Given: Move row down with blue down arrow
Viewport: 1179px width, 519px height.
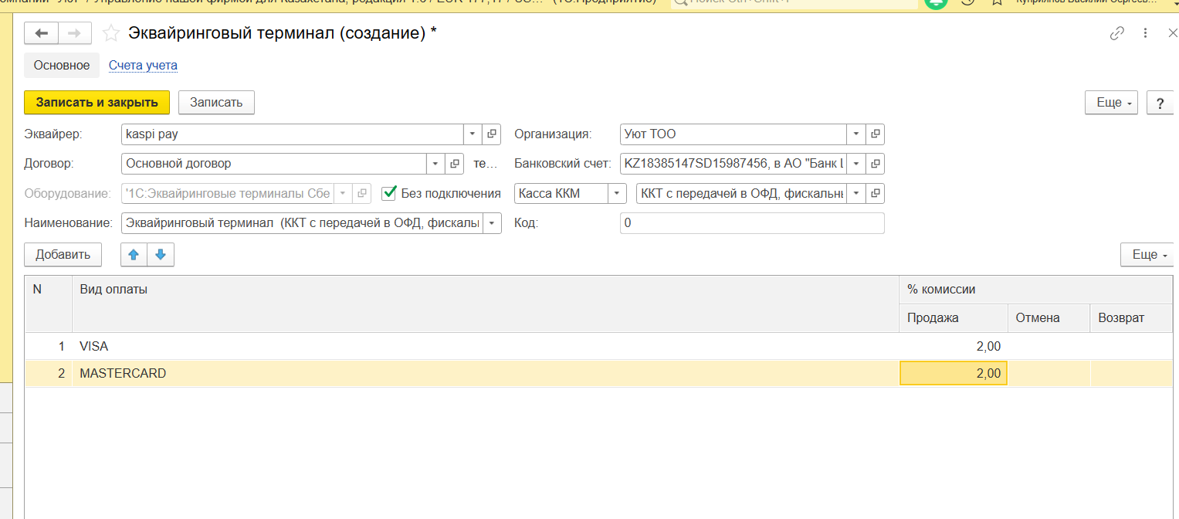Looking at the screenshot, I should pyautogui.click(x=161, y=255).
